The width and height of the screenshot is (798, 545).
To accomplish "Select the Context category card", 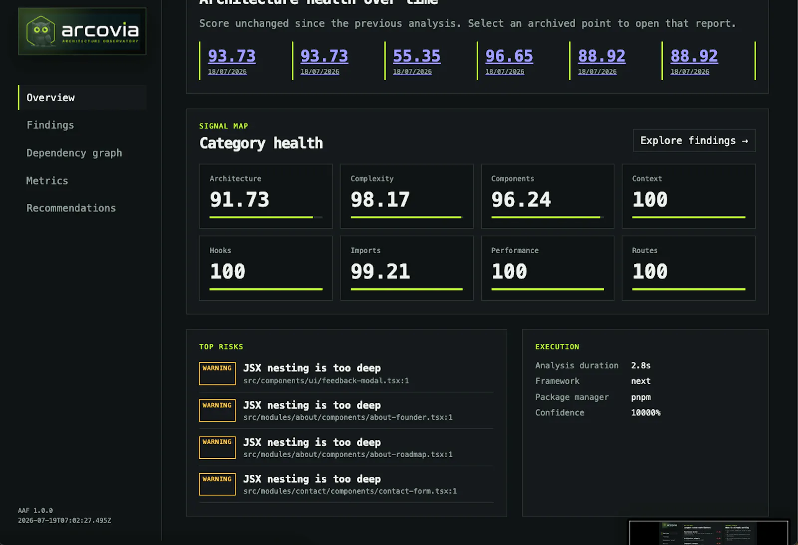I will point(688,196).
